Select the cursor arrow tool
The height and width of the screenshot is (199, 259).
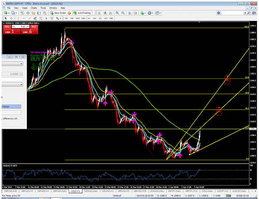[x=6, y=18]
